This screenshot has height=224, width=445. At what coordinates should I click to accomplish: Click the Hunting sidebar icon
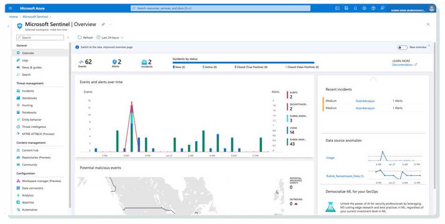(x=18, y=105)
